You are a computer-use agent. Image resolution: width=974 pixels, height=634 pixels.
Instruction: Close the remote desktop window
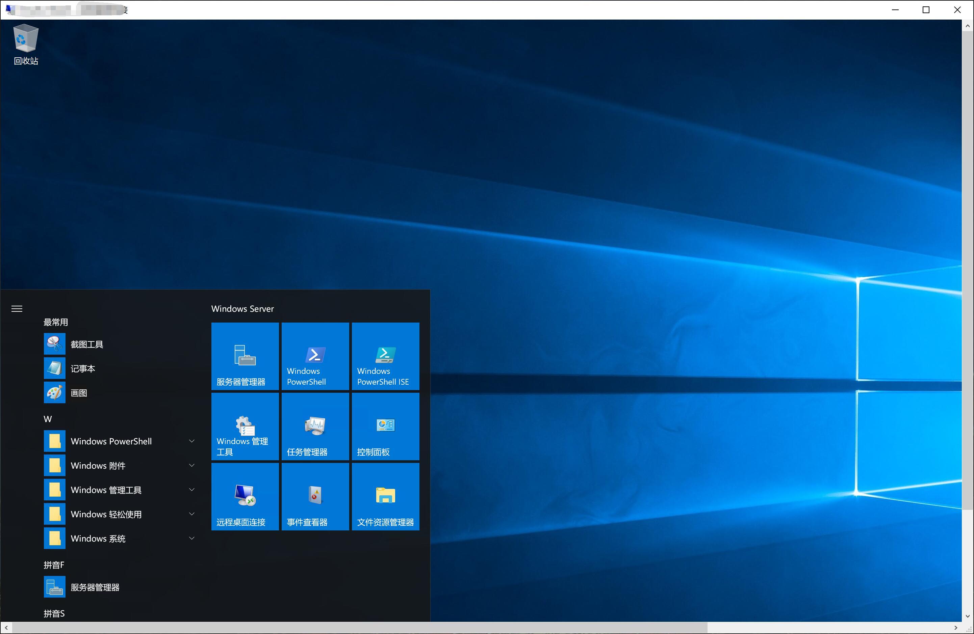tap(957, 10)
